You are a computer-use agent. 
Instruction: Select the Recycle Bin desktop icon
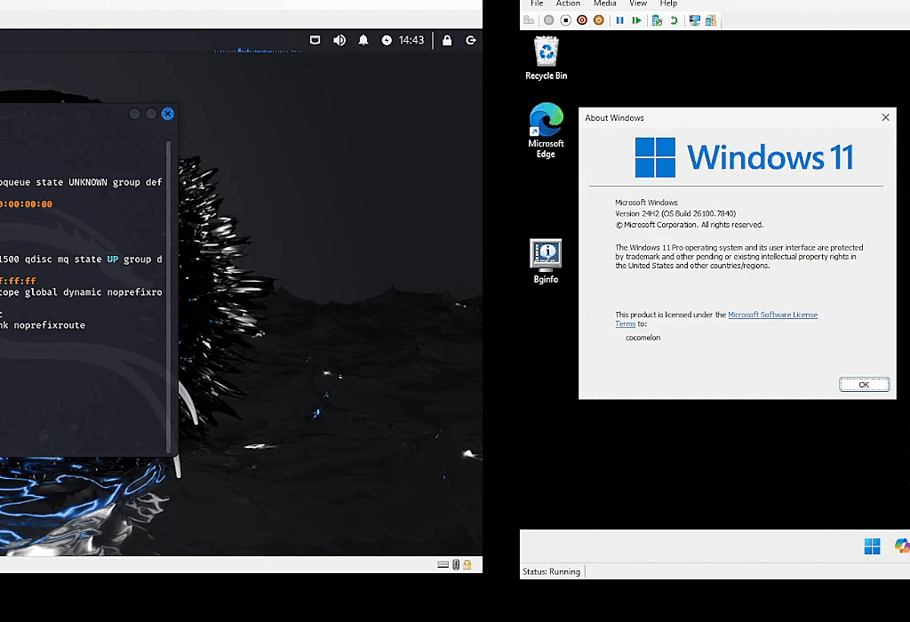[547, 58]
